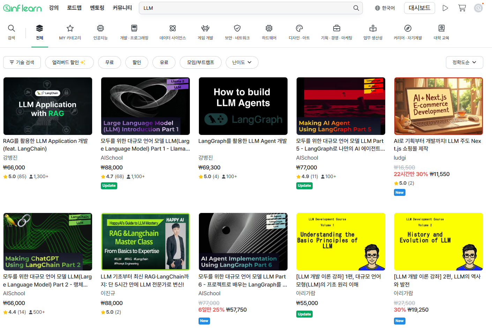This screenshot has width=492, height=328.
Task: Select the 디자인 · 아트 category
Action: 299,32
